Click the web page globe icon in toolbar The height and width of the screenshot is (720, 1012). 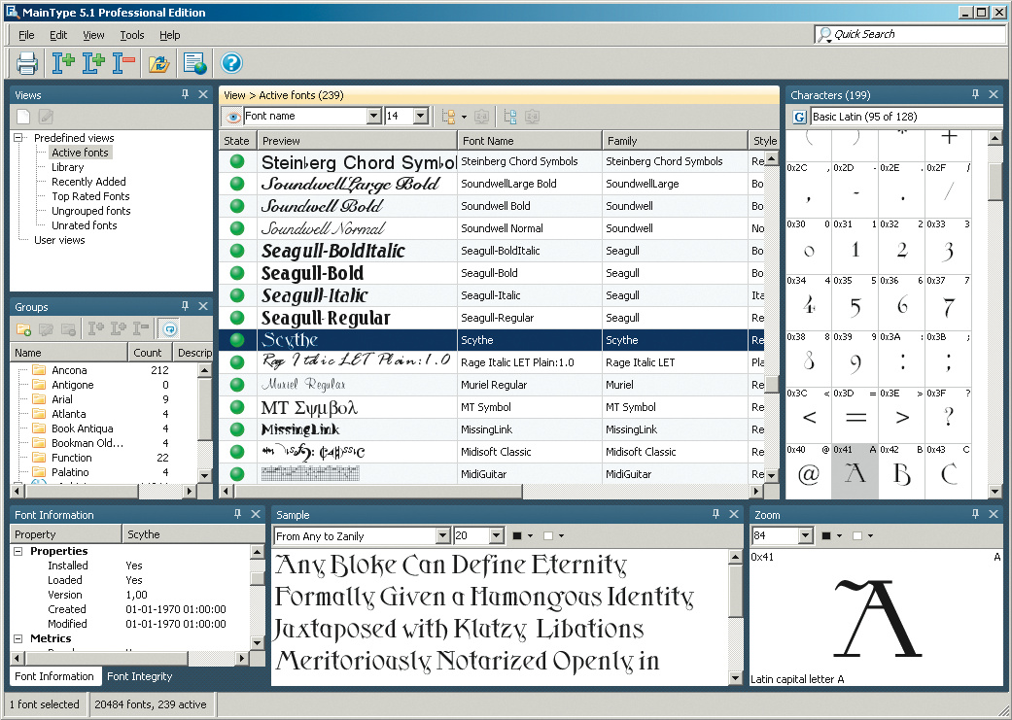(194, 63)
